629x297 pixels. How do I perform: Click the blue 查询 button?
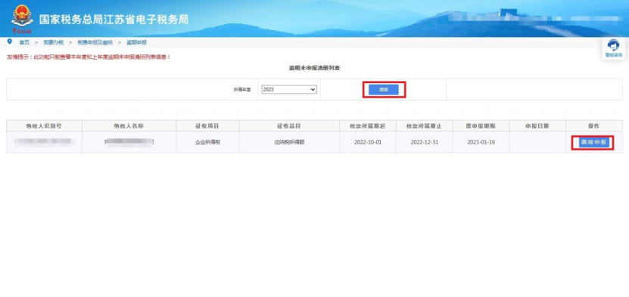click(x=384, y=90)
